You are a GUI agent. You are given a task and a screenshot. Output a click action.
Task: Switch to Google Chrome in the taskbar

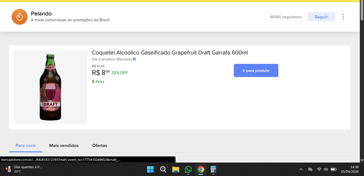click(x=201, y=170)
